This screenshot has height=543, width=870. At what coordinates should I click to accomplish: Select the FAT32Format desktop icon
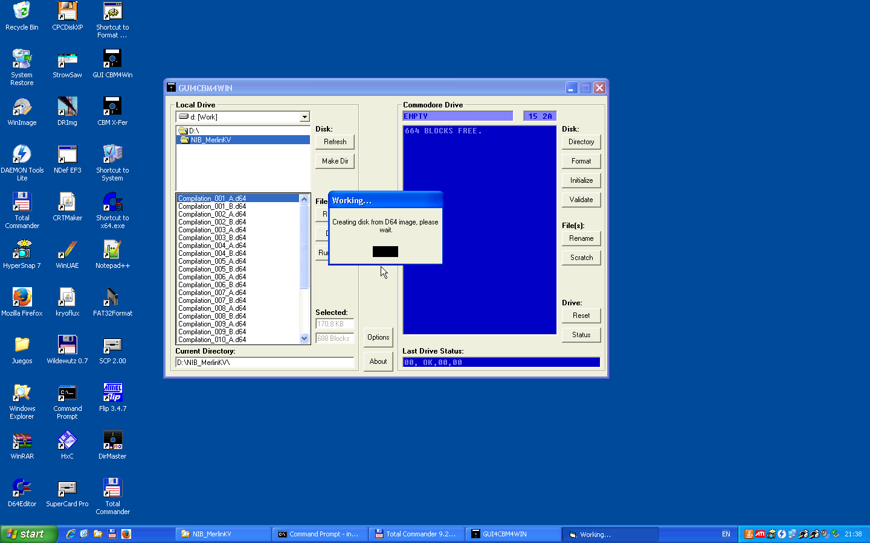112,302
